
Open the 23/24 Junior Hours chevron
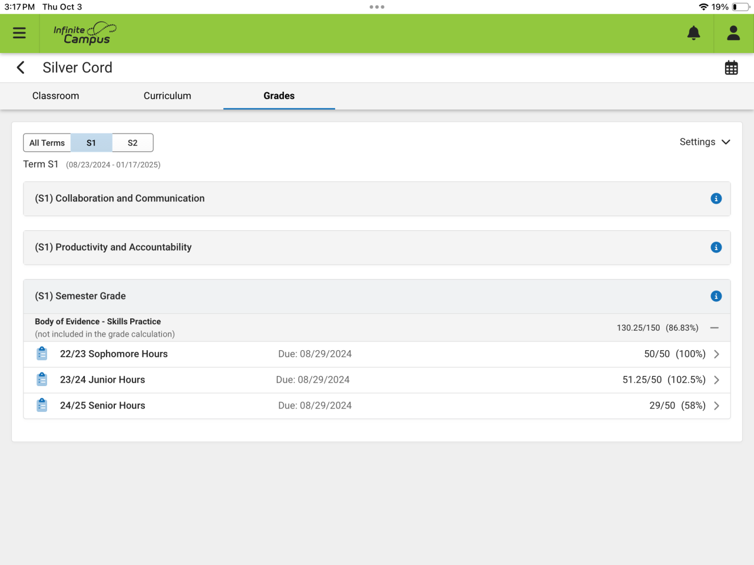point(717,380)
